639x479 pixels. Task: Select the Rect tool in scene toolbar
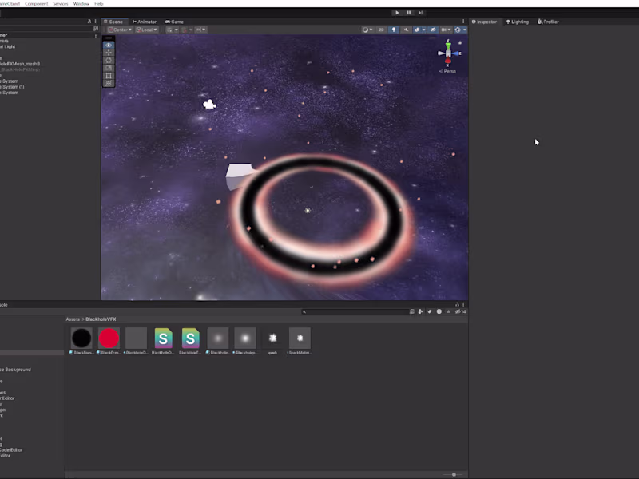109,76
